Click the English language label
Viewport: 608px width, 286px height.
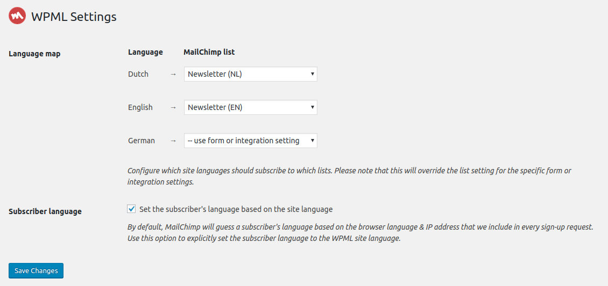point(140,107)
